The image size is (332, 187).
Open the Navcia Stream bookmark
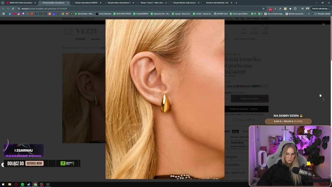pos(84,14)
